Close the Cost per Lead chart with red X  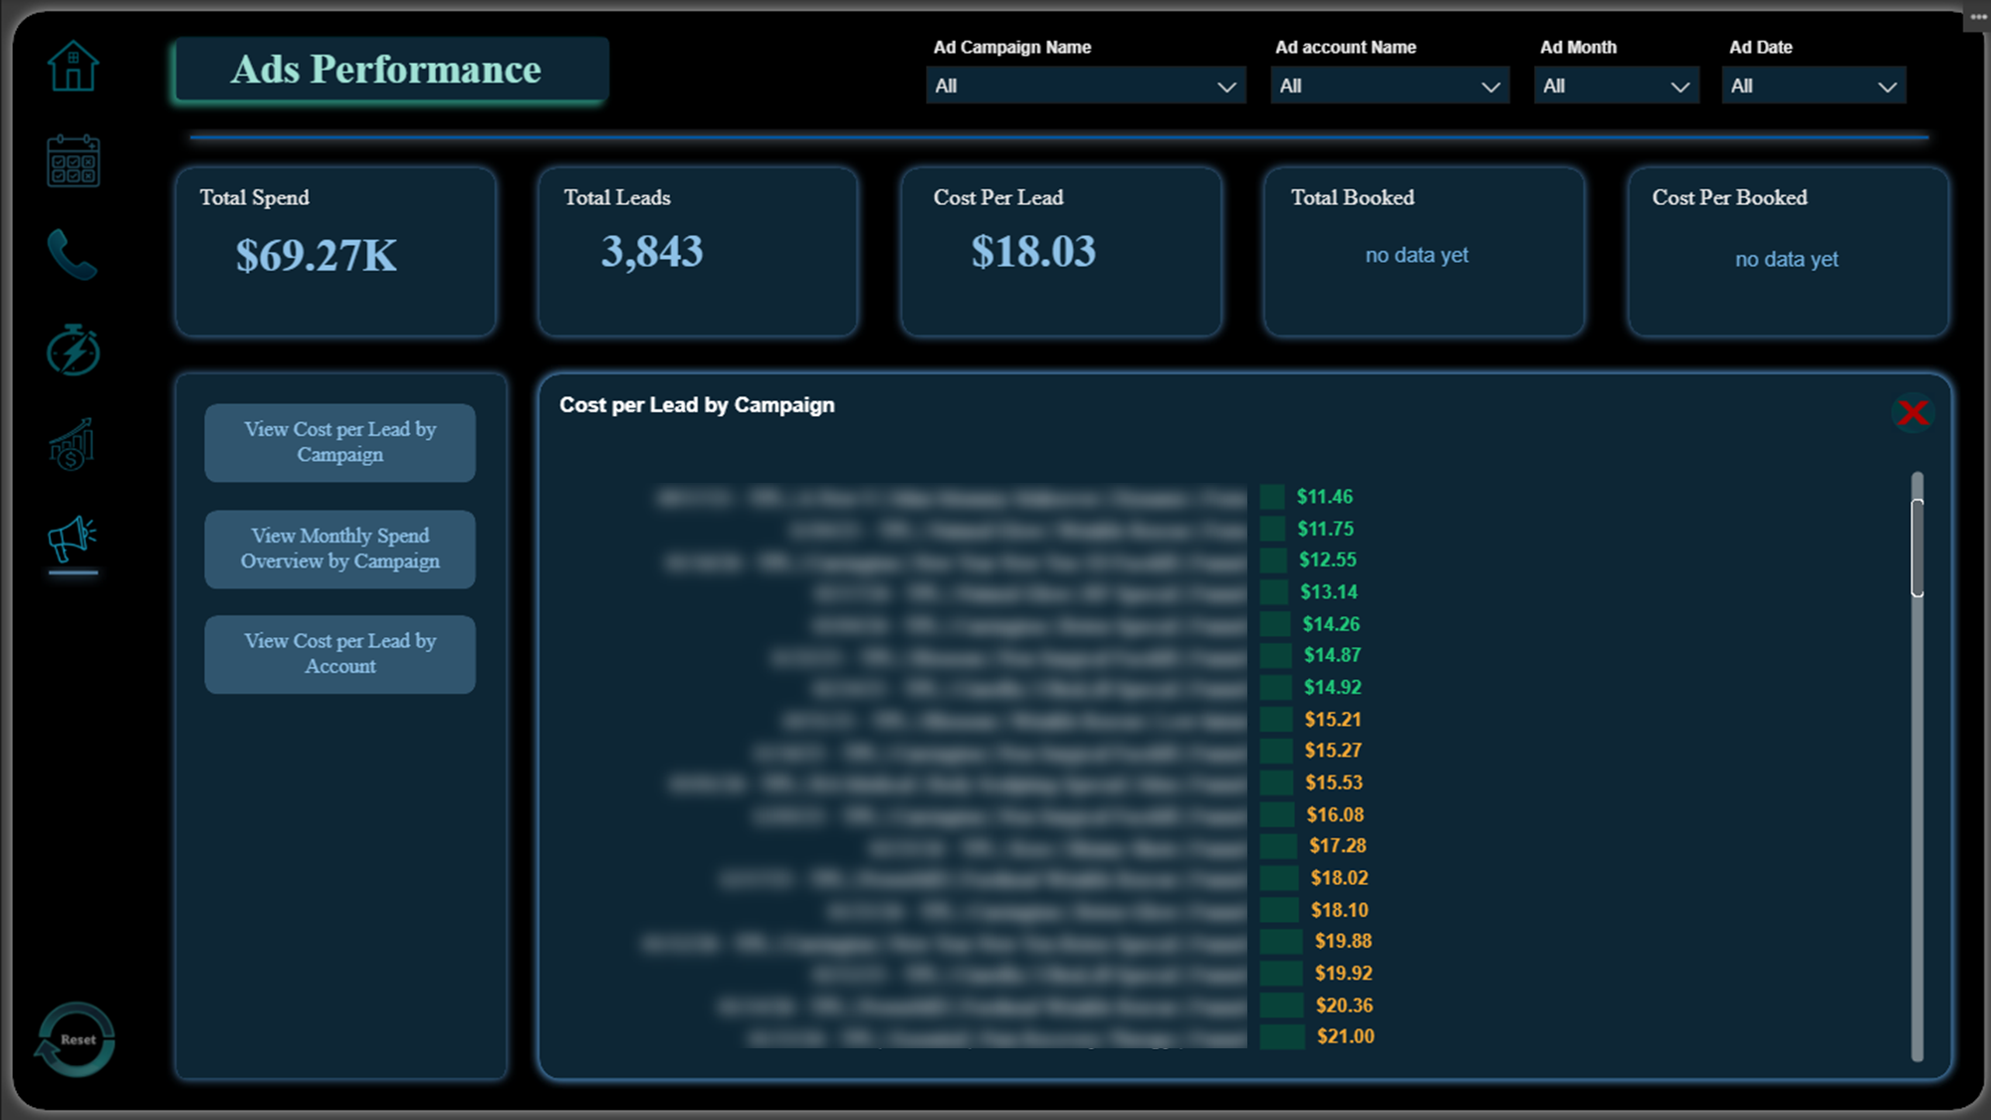coord(1912,414)
